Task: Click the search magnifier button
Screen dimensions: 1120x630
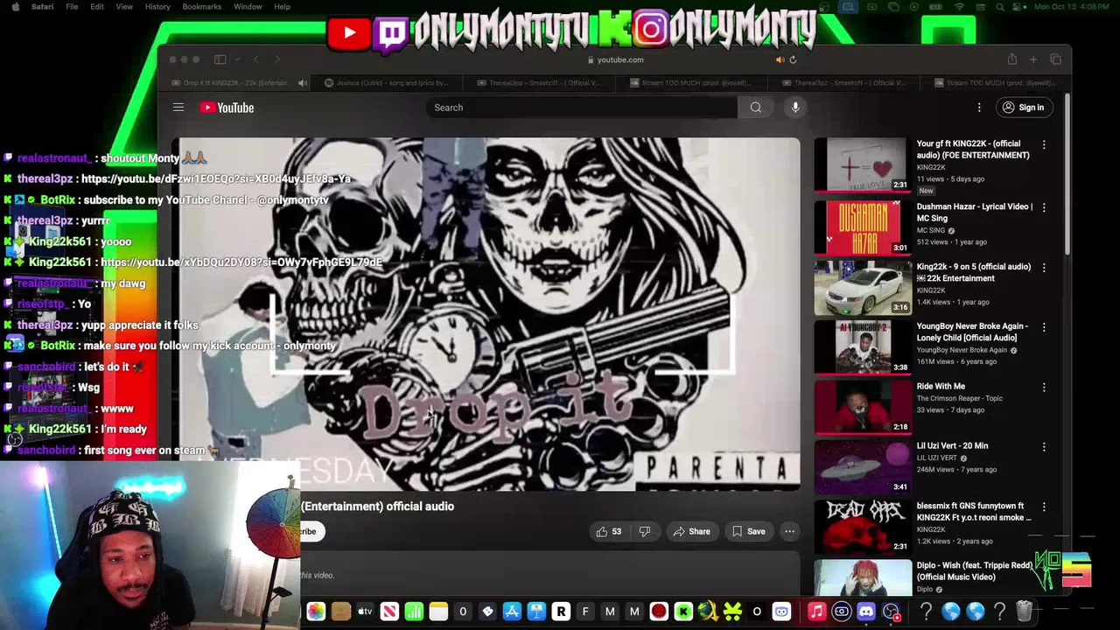Action: pyautogui.click(x=756, y=108)
